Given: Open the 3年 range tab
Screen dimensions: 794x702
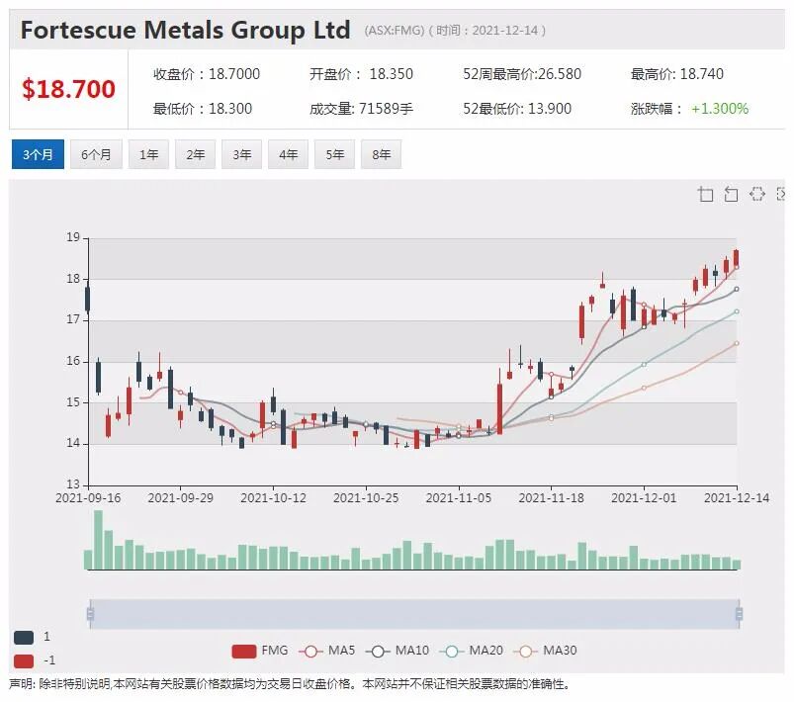Looking at the screenshot, I should [x=242, y=154].
